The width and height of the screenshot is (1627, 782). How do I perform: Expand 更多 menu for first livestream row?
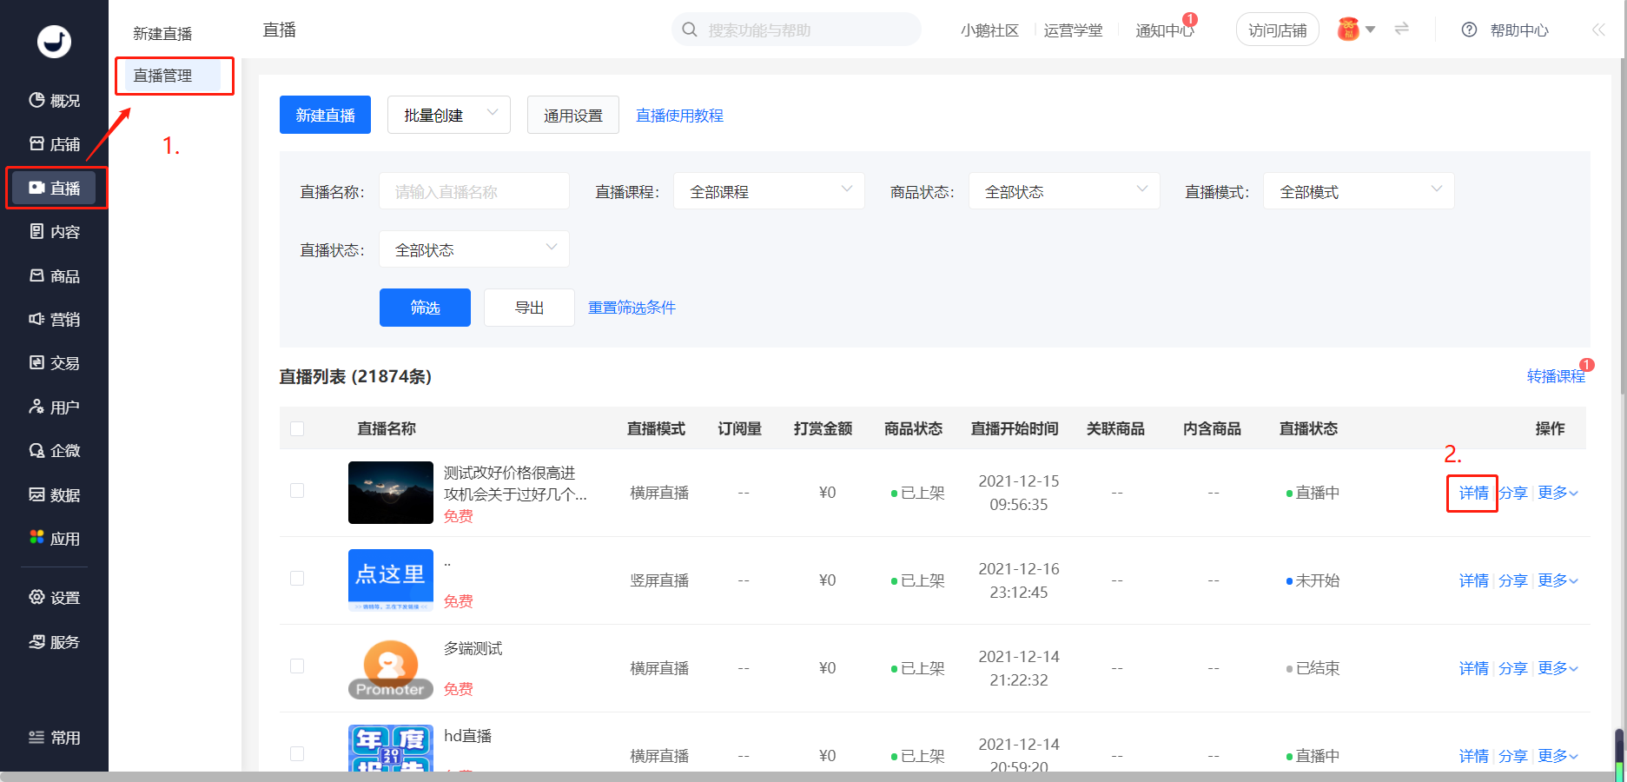[x=1558, y=493]
